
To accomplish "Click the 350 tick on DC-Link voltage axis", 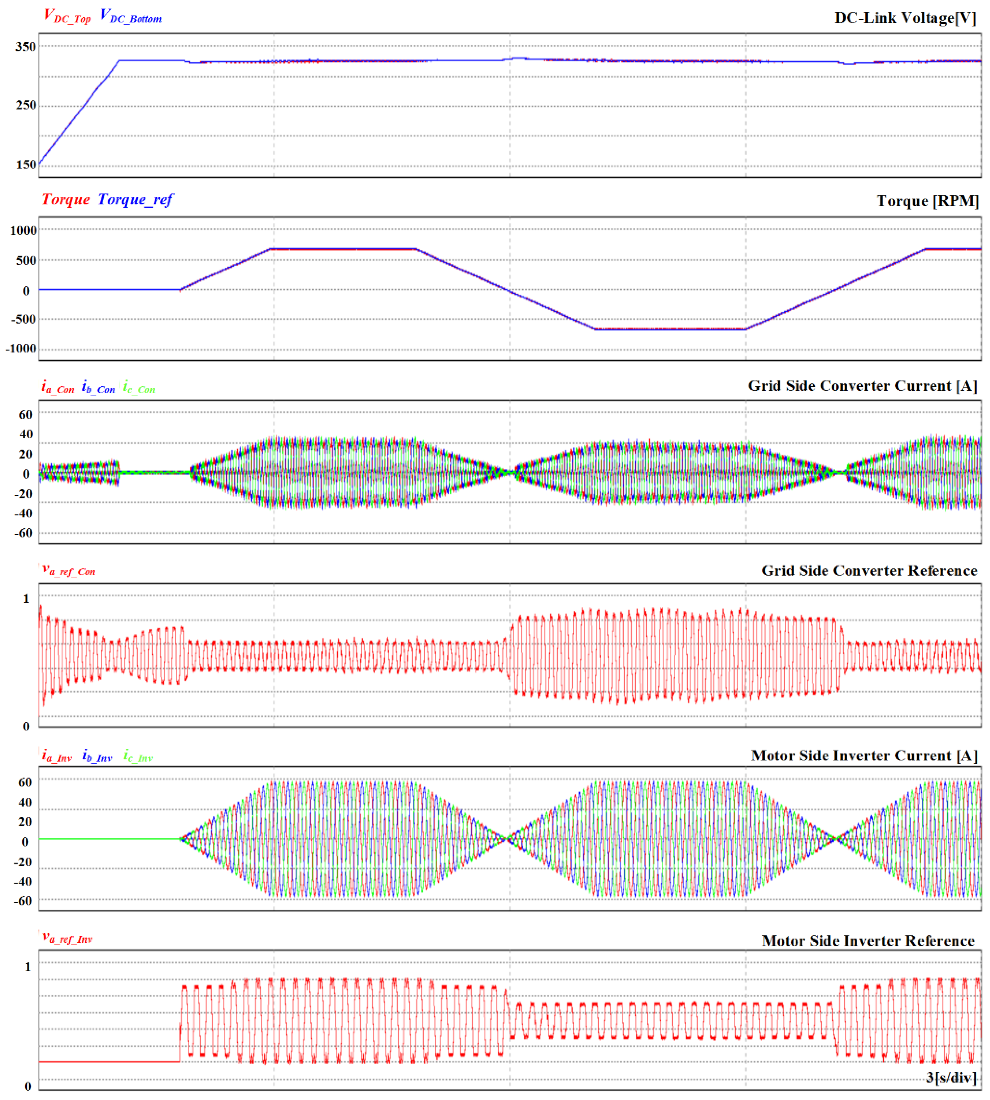I will point(25,47).
